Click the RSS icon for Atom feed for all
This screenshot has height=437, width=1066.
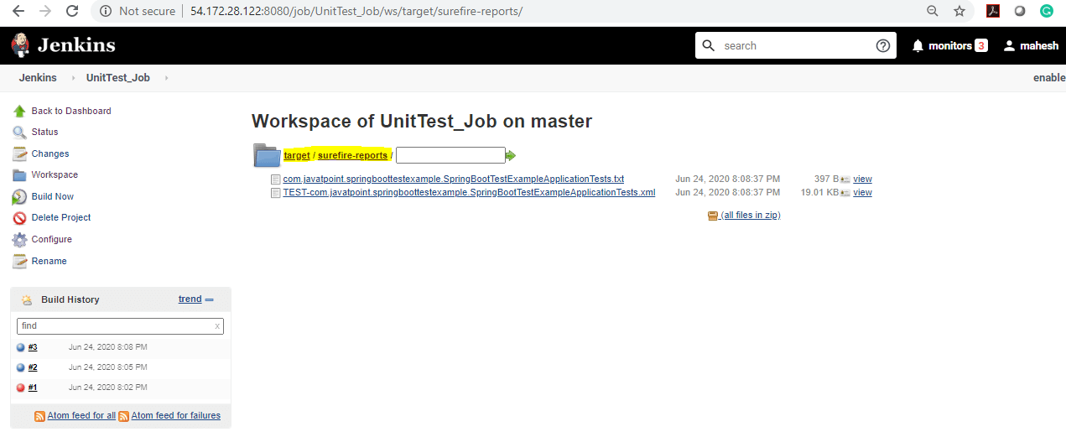(x=39, y=416)
